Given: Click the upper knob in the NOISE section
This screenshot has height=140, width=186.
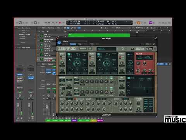Looking at the screenshot, I should [122, 63].
